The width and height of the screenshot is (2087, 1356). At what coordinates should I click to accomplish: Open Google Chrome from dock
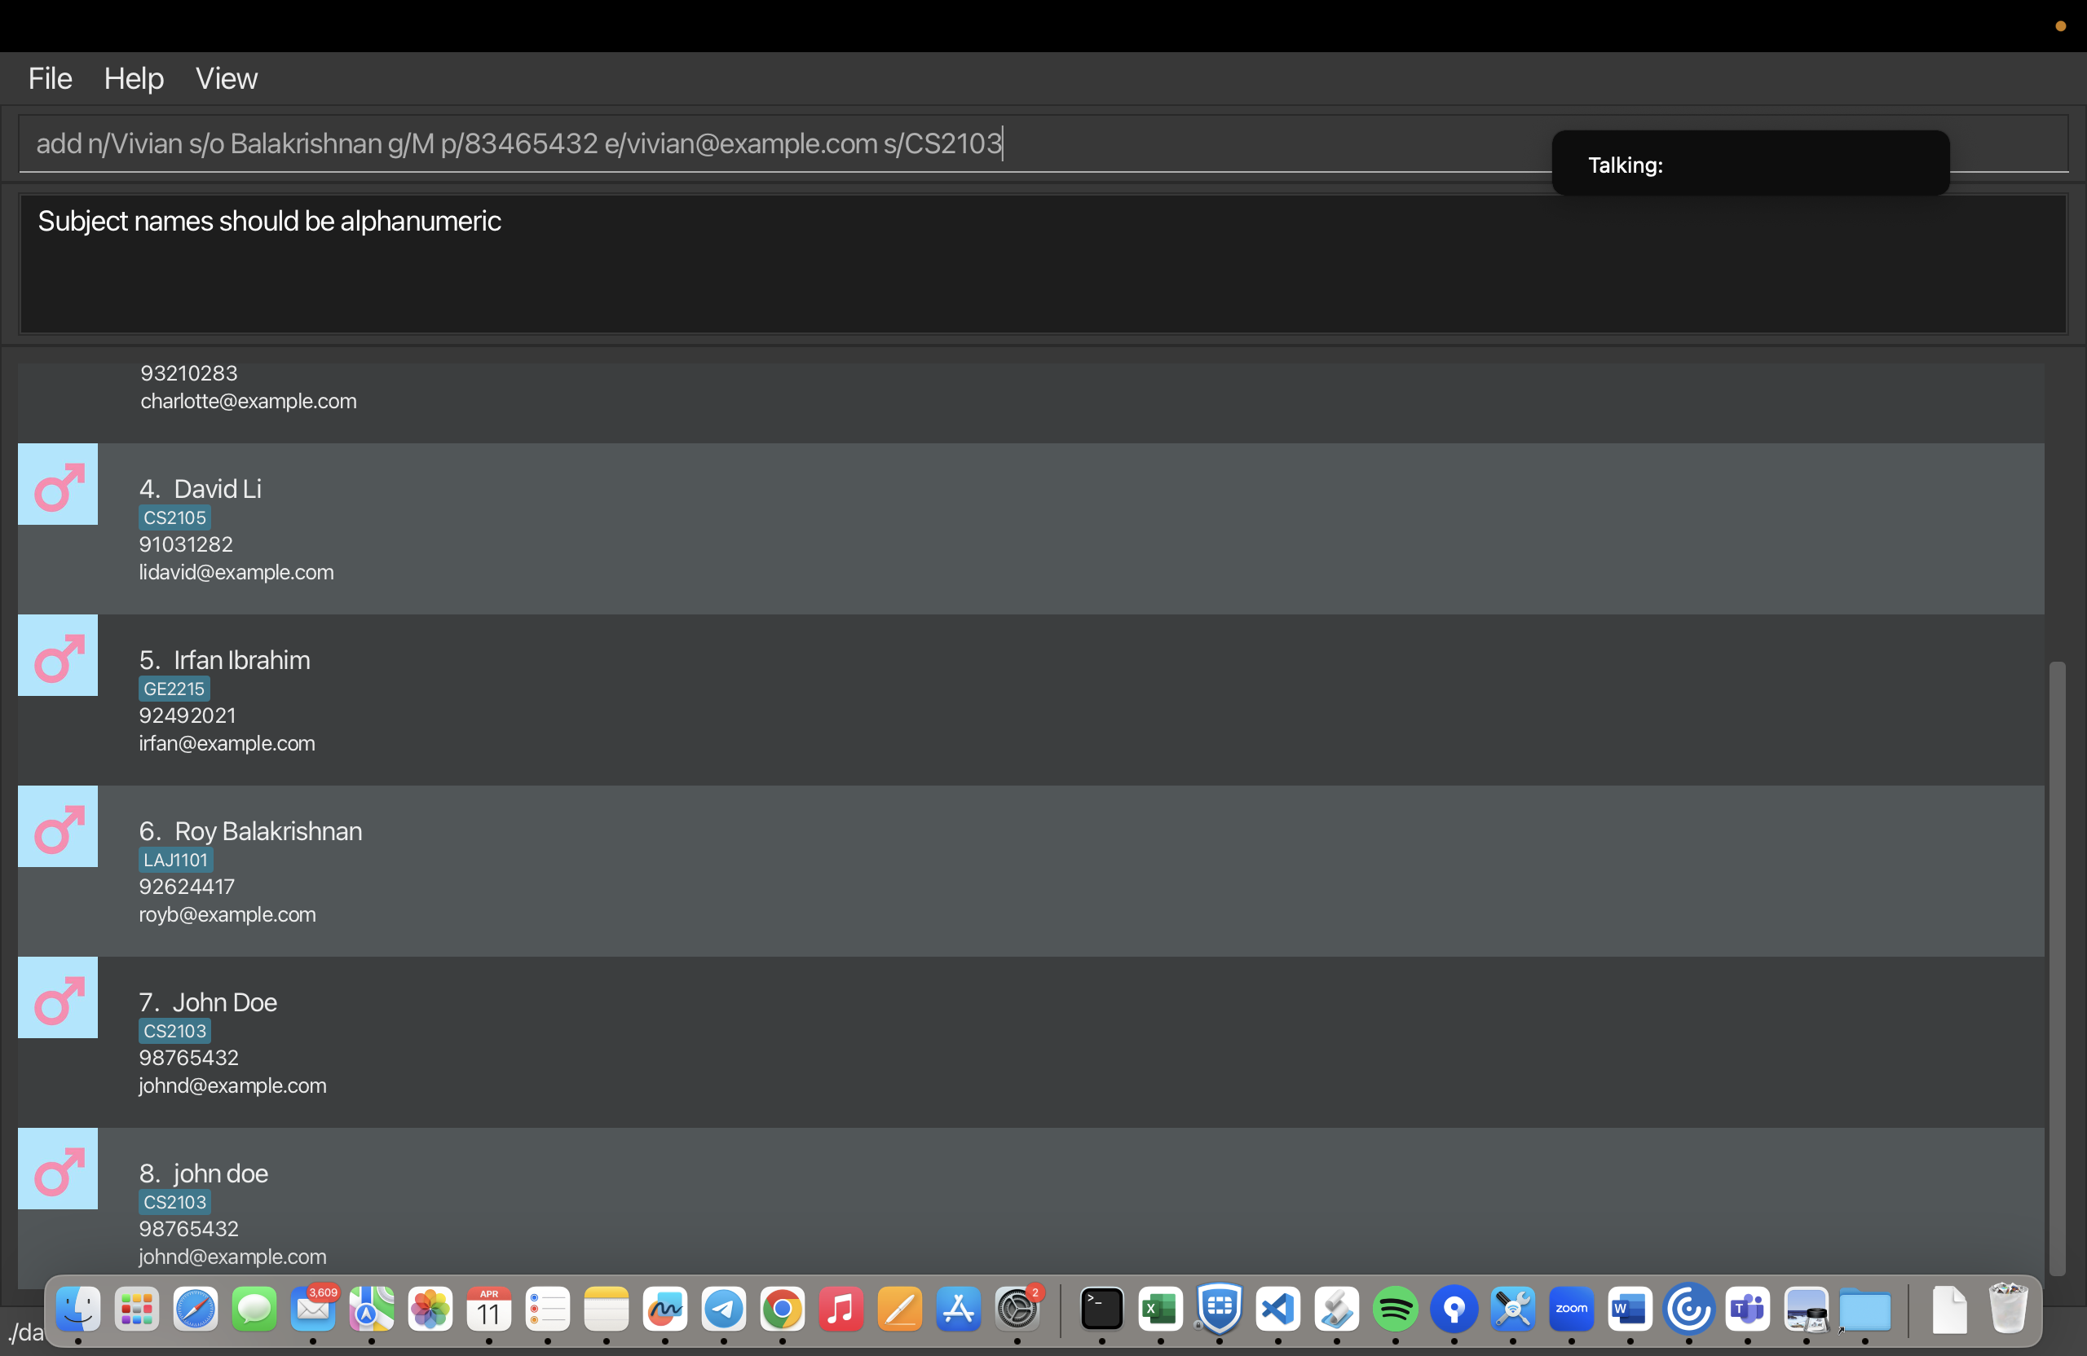pyautogui.click(x=782, y=1309)
